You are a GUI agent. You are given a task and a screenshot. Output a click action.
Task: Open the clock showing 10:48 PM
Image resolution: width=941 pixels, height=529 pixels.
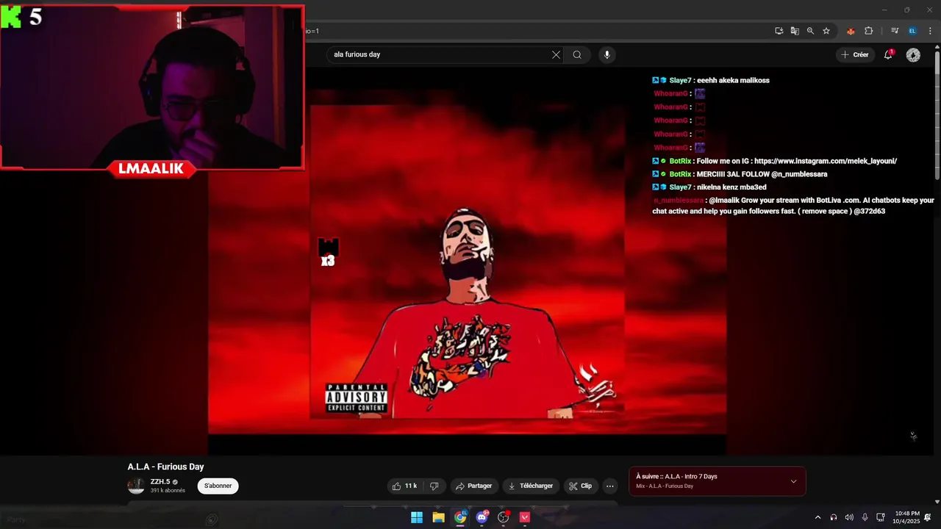tap(906, 517)
